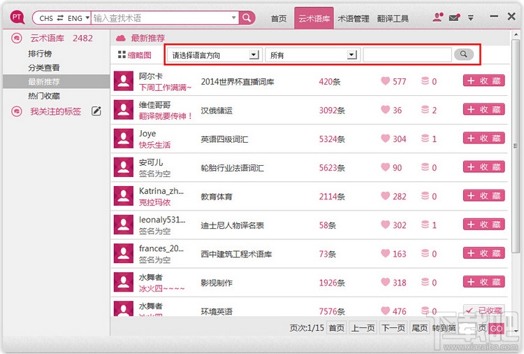The height and width of the screenshot is (354, 524).
Task: Go to previous page with 上一页
Action: click(363, 328)
